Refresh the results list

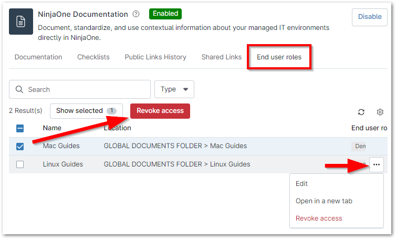[x=361, y=112]
